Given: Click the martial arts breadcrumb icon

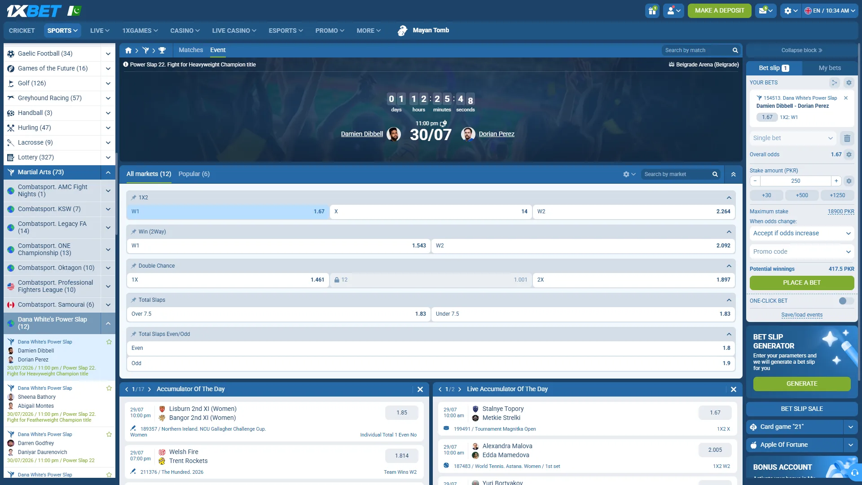Looking at the screenshot, I should coord(145,50).
